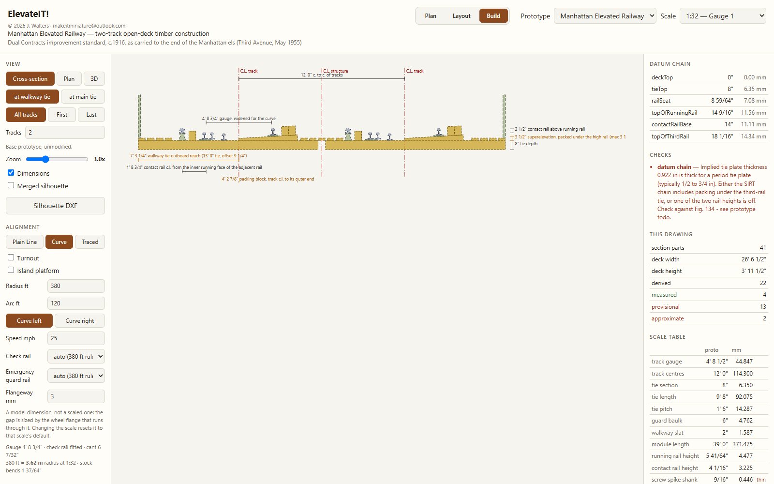Click the Flangeway mm field
774x484 pixels.
point(76,396)
